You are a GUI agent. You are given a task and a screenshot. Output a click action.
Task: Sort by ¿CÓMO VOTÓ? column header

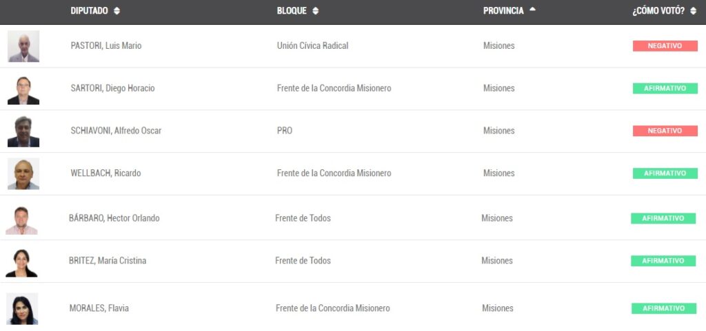click(x=658, y=11)
